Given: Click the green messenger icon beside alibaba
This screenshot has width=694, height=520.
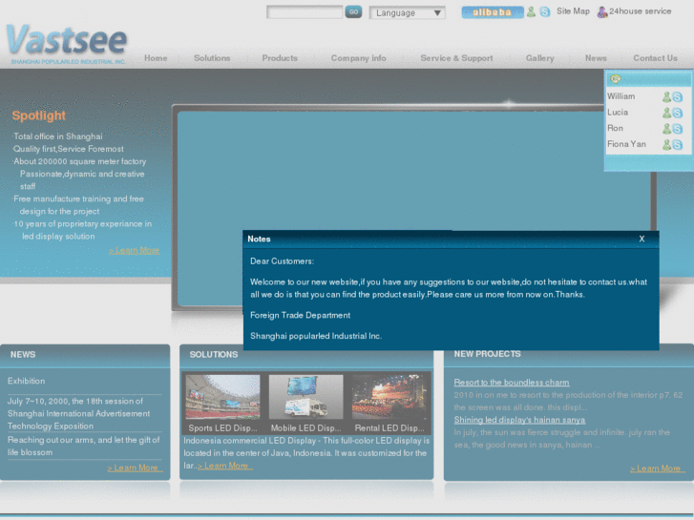Looking at the screenshot, I should 531,12.
